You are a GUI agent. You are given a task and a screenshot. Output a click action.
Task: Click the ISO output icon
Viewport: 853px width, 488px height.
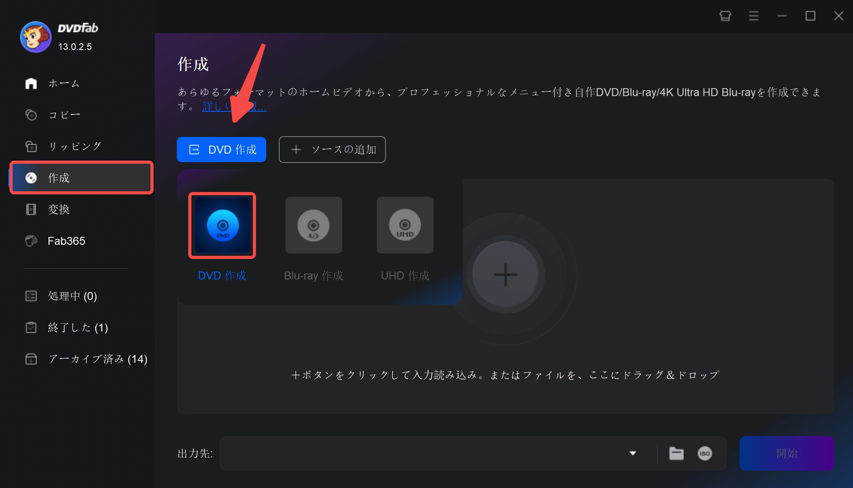(705, 453)
